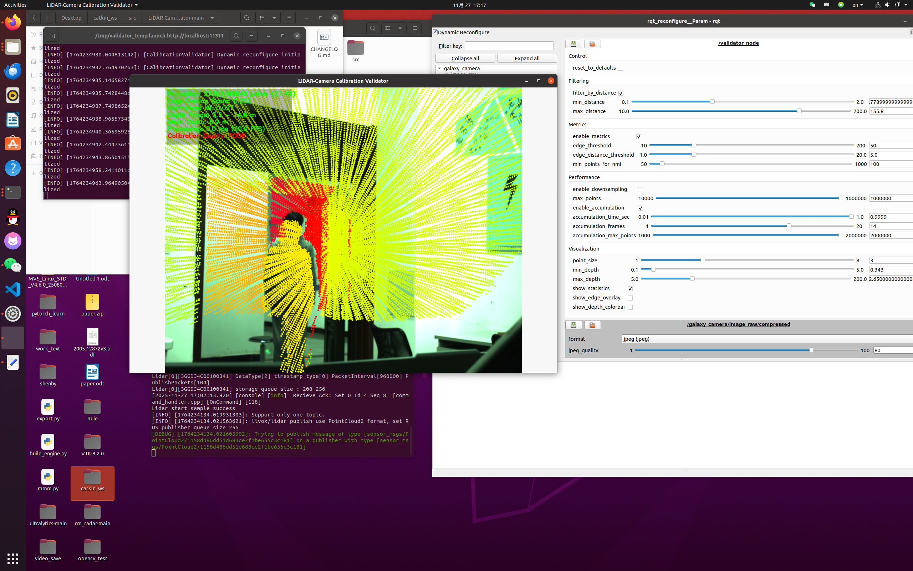Open LiDAR-Cam path dropdown arrow
Viewport: 913px width, 571px height.
coord(213,18)
